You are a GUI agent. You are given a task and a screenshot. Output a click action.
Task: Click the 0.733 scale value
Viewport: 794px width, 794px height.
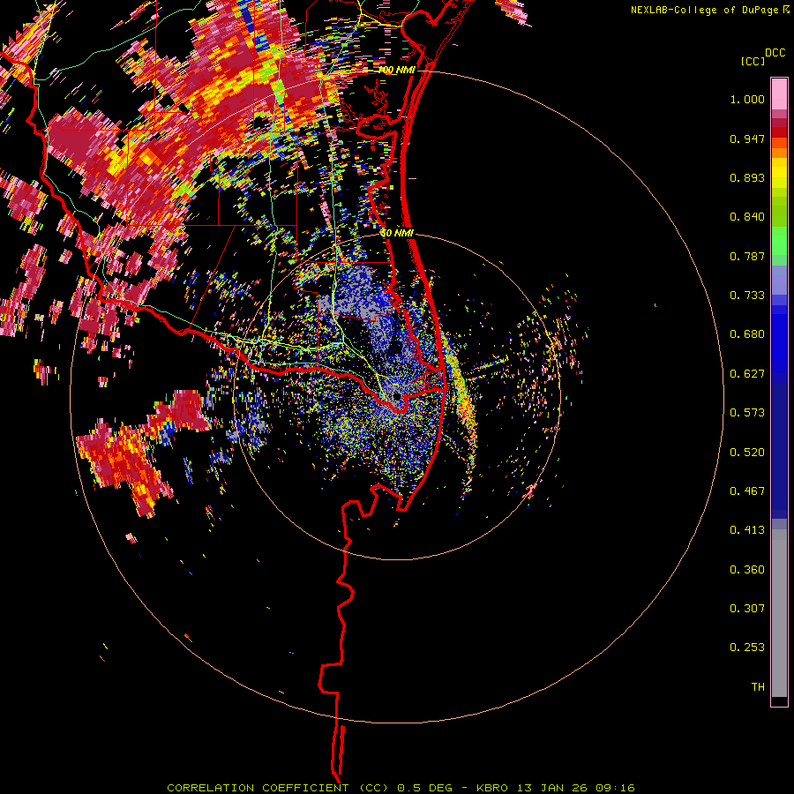pyautogui.click(x=747, y=296)
